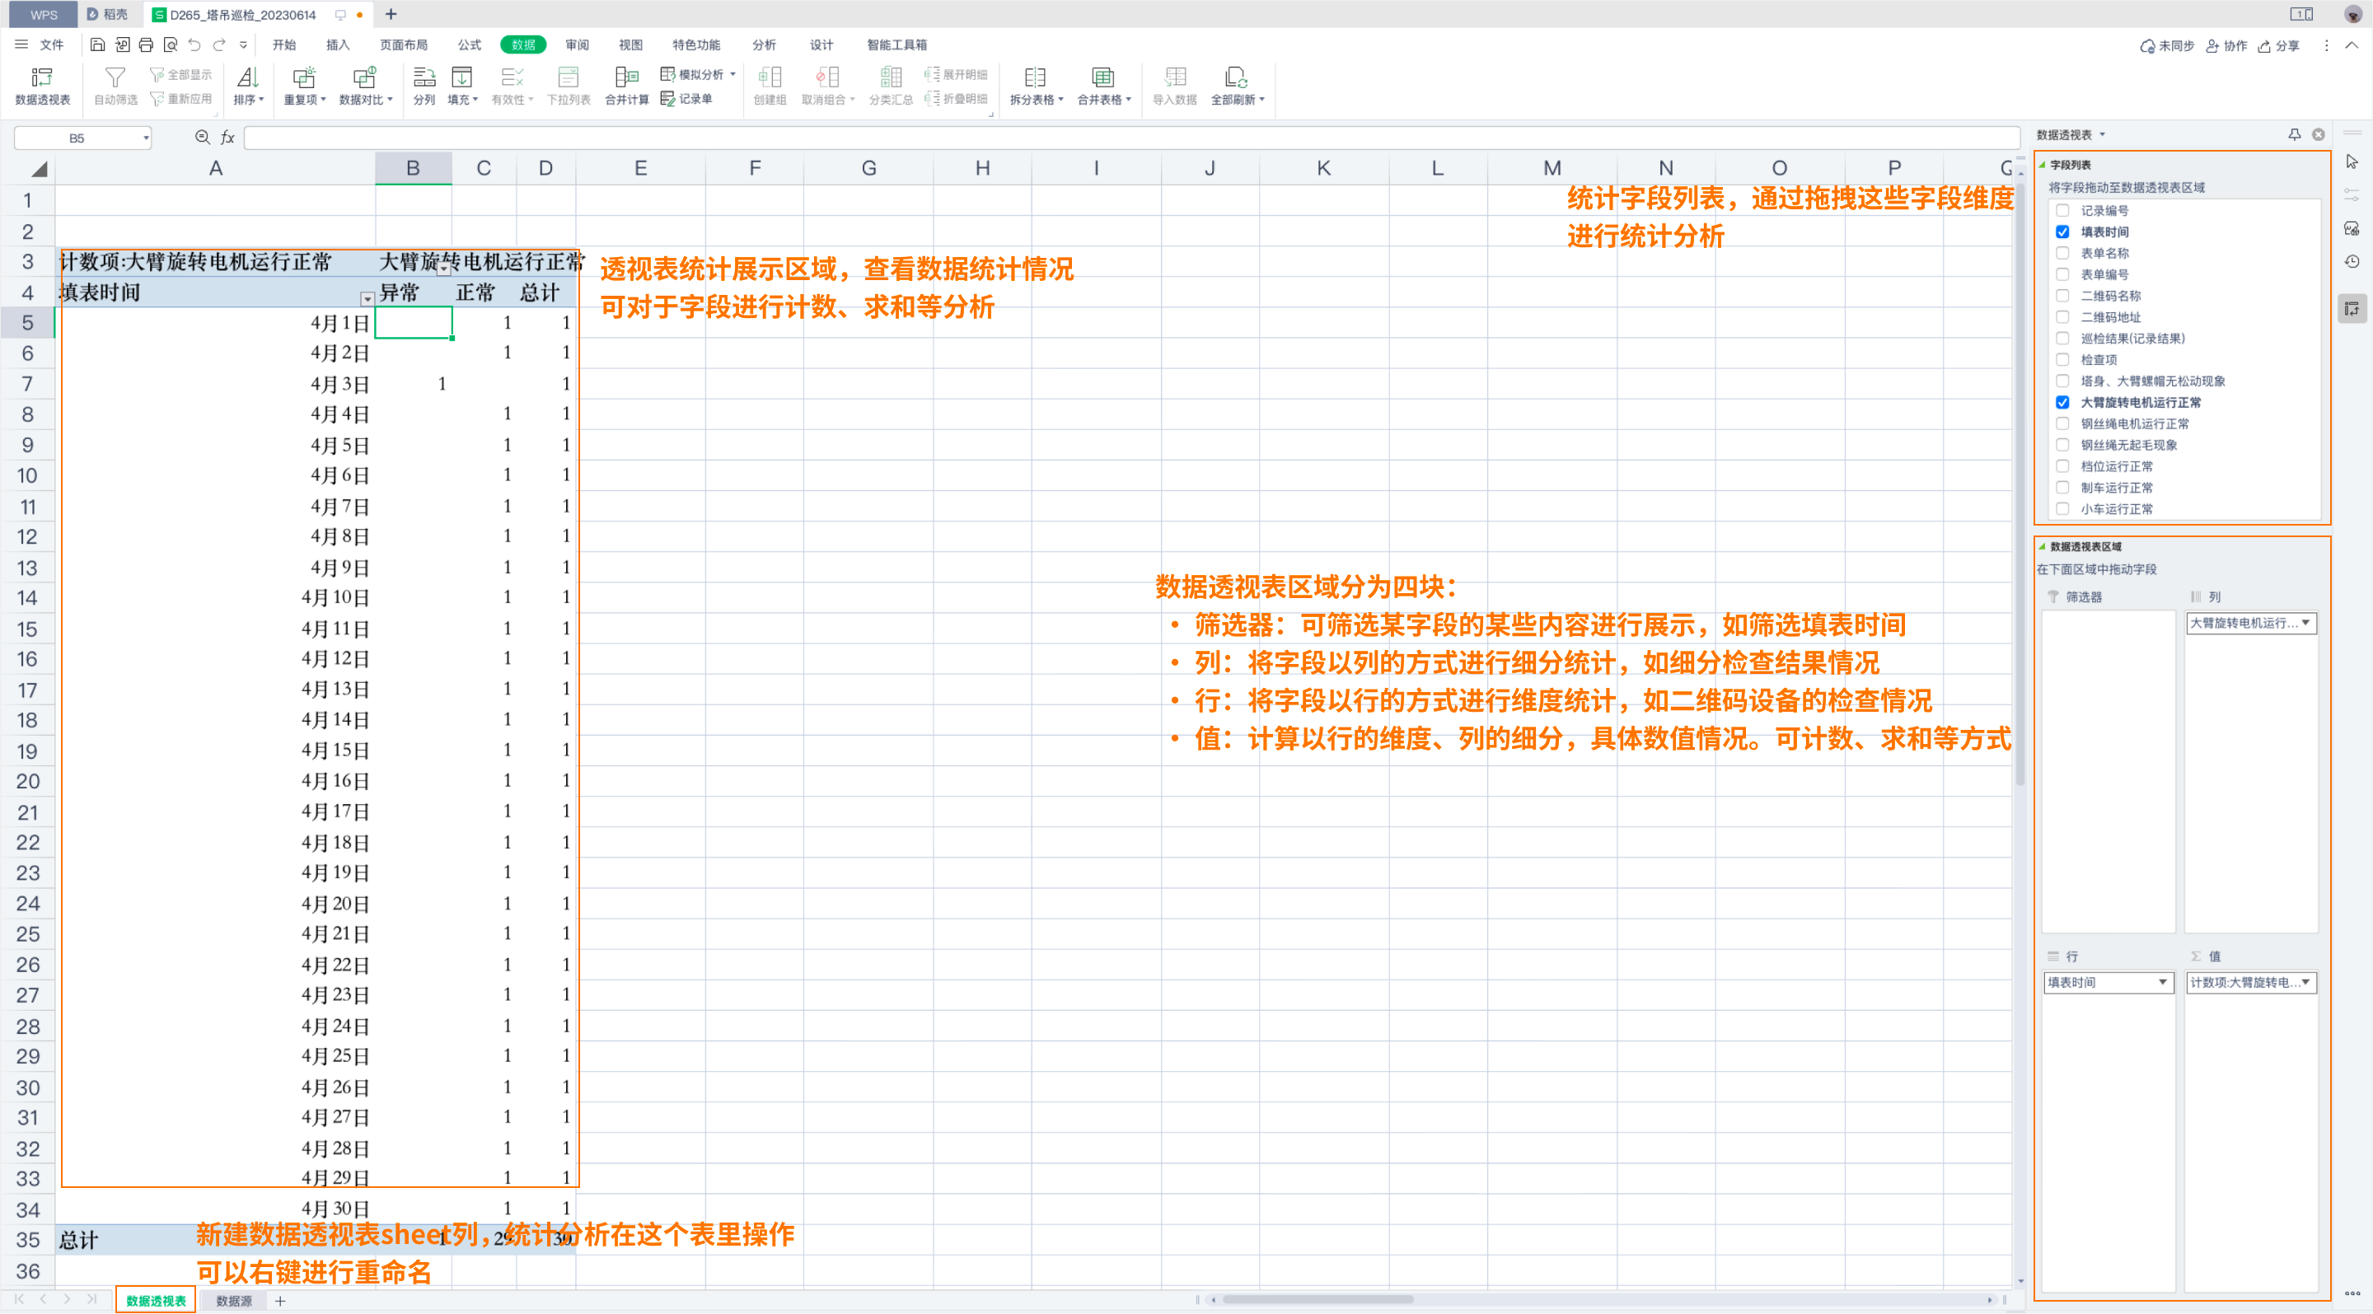The image size is (2373, 1314).
Task: Collapse the 数据透视表区域 section
Action: [2043, 546]
